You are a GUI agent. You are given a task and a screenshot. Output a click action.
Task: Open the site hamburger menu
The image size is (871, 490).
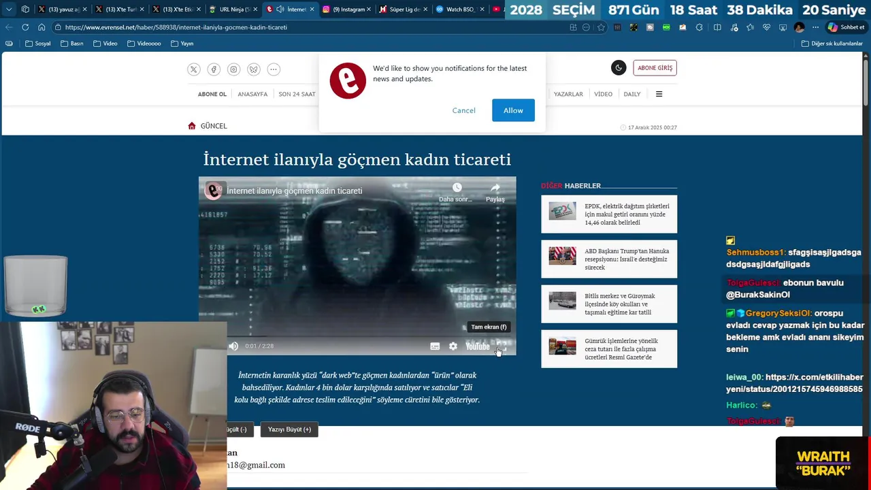[x=659, y=94]
